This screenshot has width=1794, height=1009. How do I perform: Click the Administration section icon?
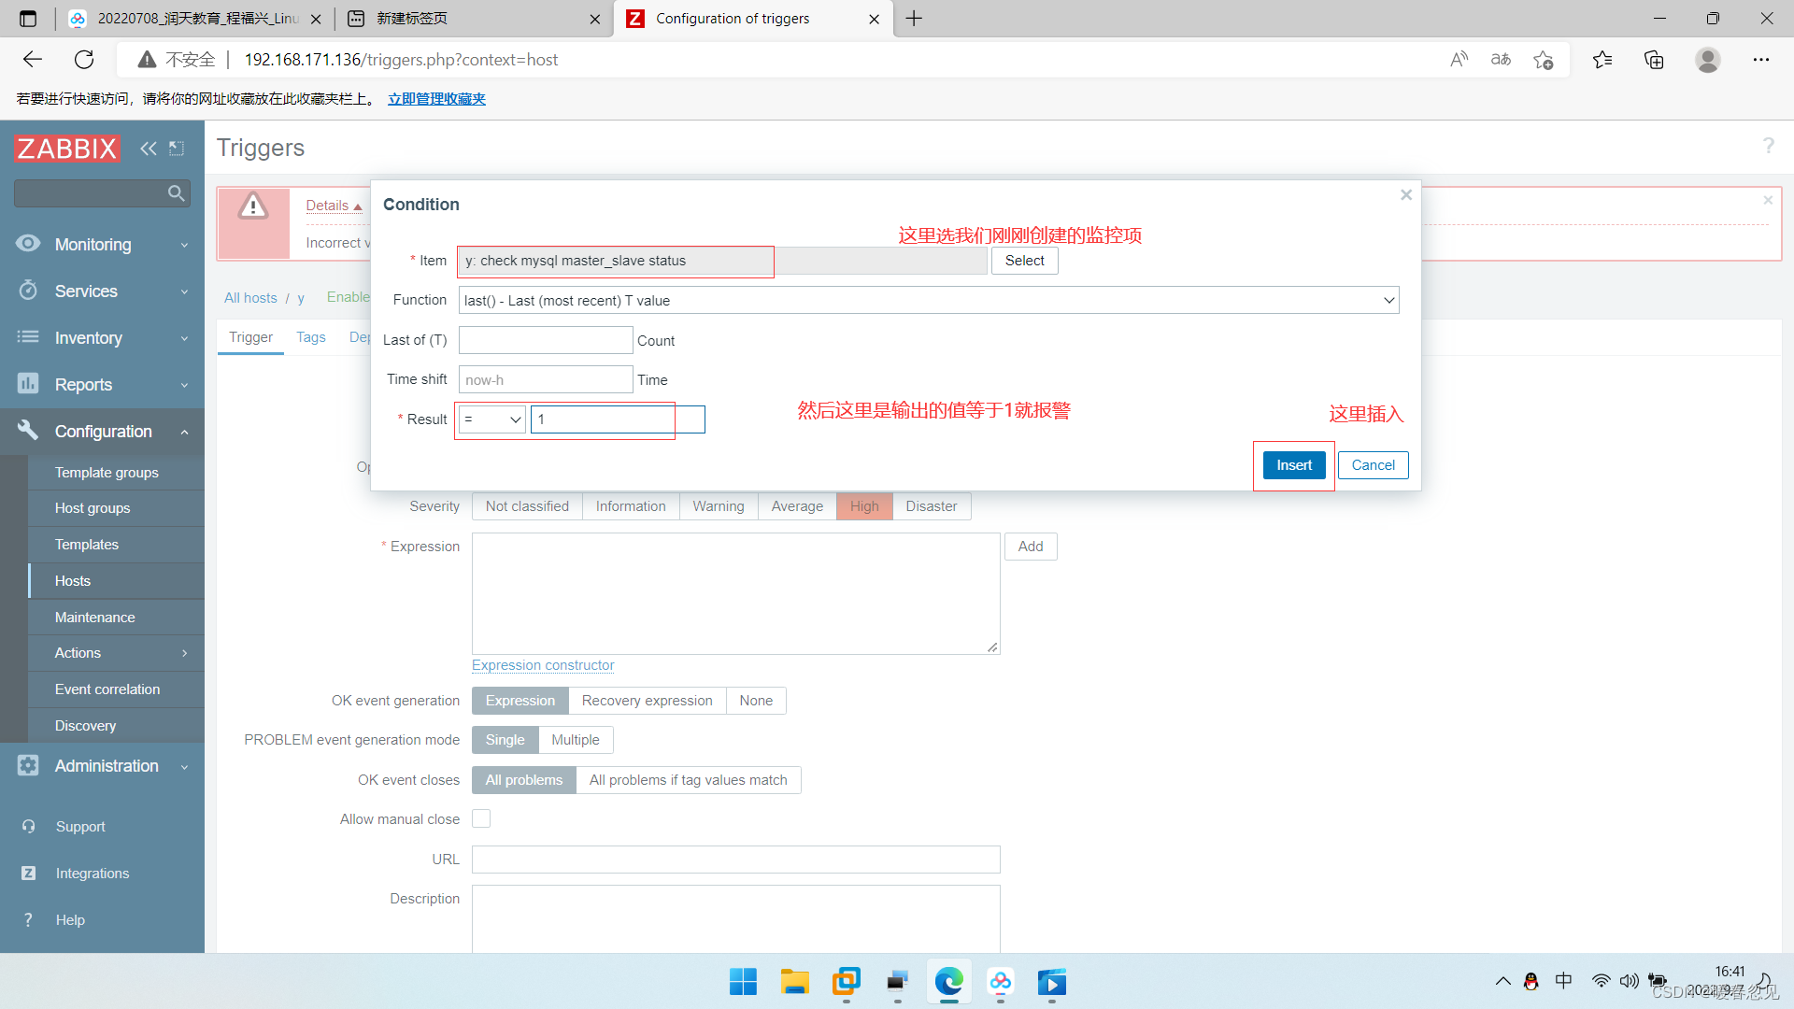27,765
